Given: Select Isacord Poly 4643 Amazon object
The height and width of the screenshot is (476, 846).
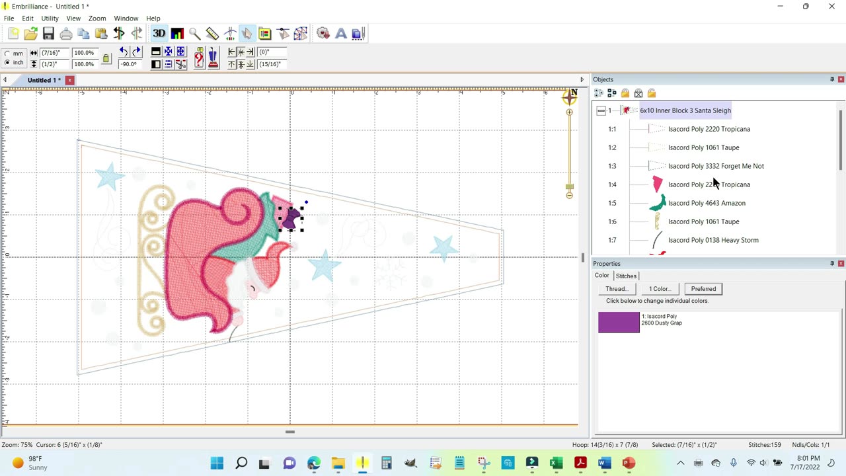Looking at the screenshot, I should pyautogui.click(x=707, y=203).
